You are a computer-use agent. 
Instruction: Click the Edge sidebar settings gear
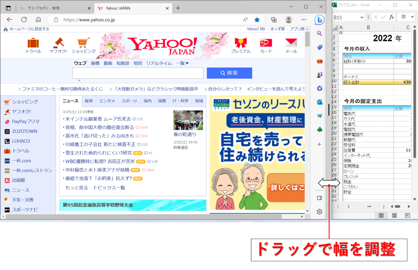click(319, 212)
